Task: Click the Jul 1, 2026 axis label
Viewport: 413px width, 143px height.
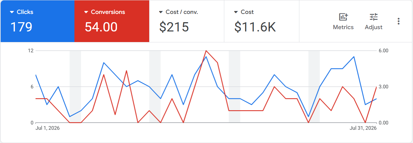Action: (x=48, y=128)
